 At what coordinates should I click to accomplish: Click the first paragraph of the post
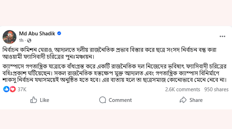(x=103, y=52)
